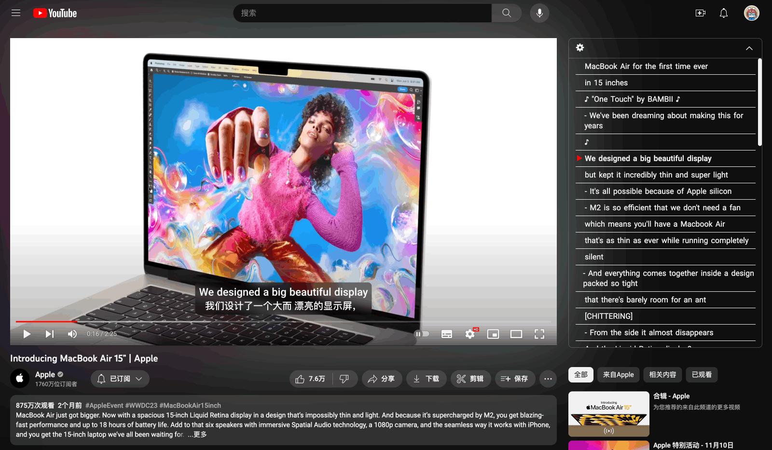Play the video
Image resolution: width=772 pixels, height=450 pixels.
pyautogui.click(x=27, y=334)
